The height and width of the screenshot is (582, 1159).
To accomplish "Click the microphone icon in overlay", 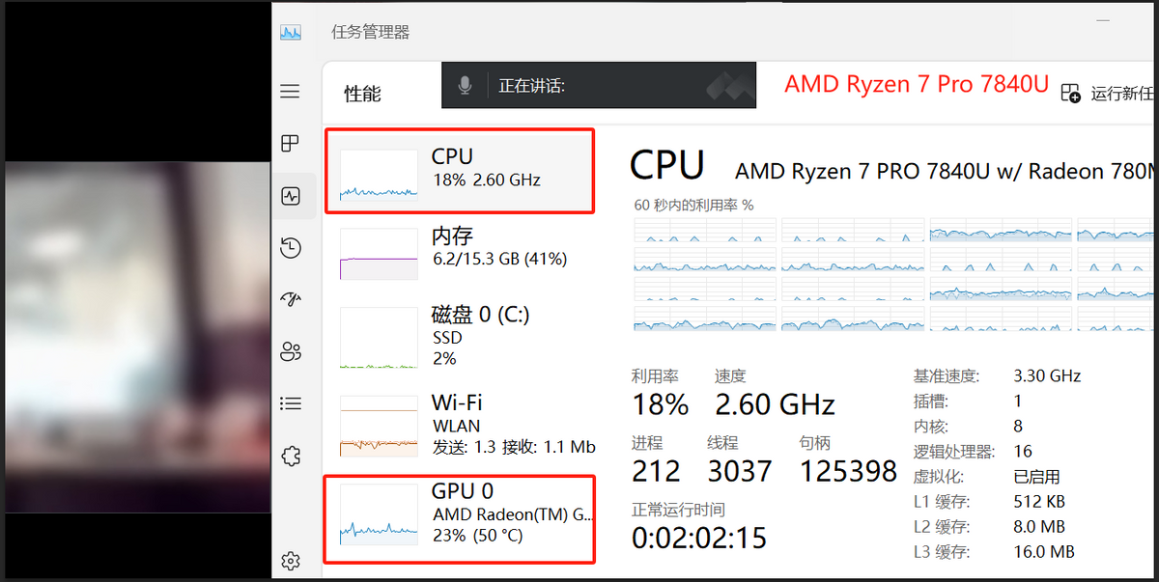I will tap(465, 86).
